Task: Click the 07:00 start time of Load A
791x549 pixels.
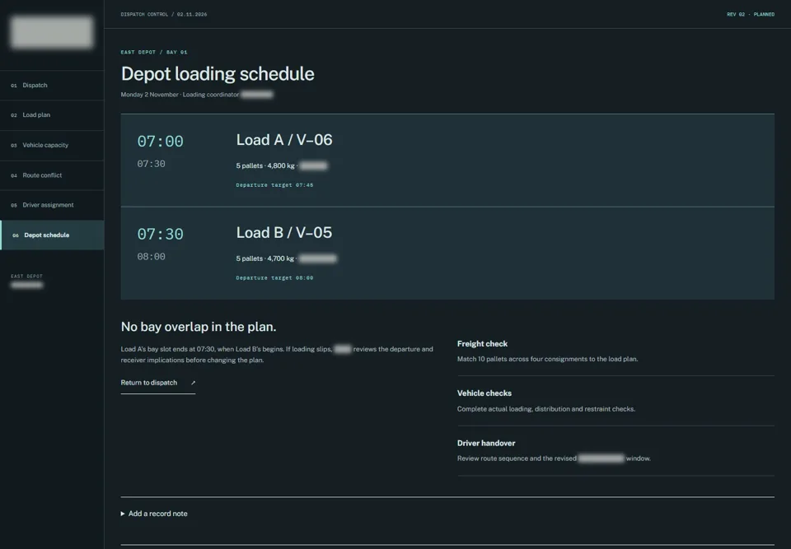Action: (161, 141)
